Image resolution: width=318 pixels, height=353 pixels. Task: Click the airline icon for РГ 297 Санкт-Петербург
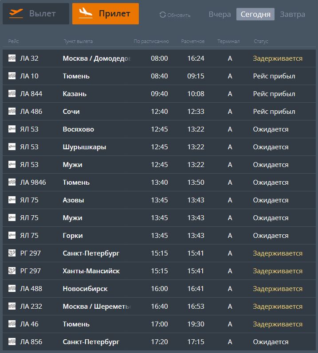tap(12, 253)
